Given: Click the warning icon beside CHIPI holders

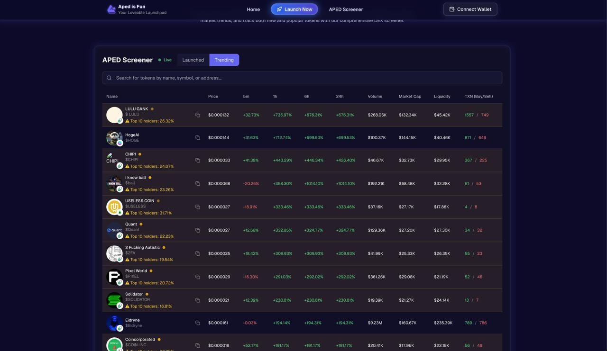Looking at the screenshot, I should (127, 167).
